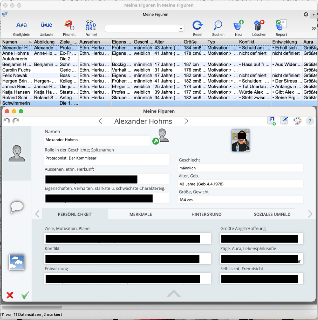The image size is (318, 320).
Task: Click the Reset toolbar icon
Action: pyautogui.click(x=198, y=25)
